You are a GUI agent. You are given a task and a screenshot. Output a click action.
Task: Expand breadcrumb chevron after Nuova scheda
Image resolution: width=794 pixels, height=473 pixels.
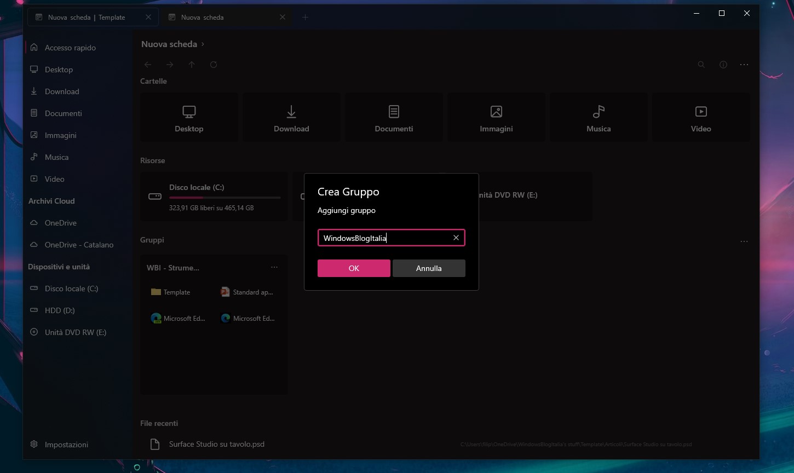203,44
